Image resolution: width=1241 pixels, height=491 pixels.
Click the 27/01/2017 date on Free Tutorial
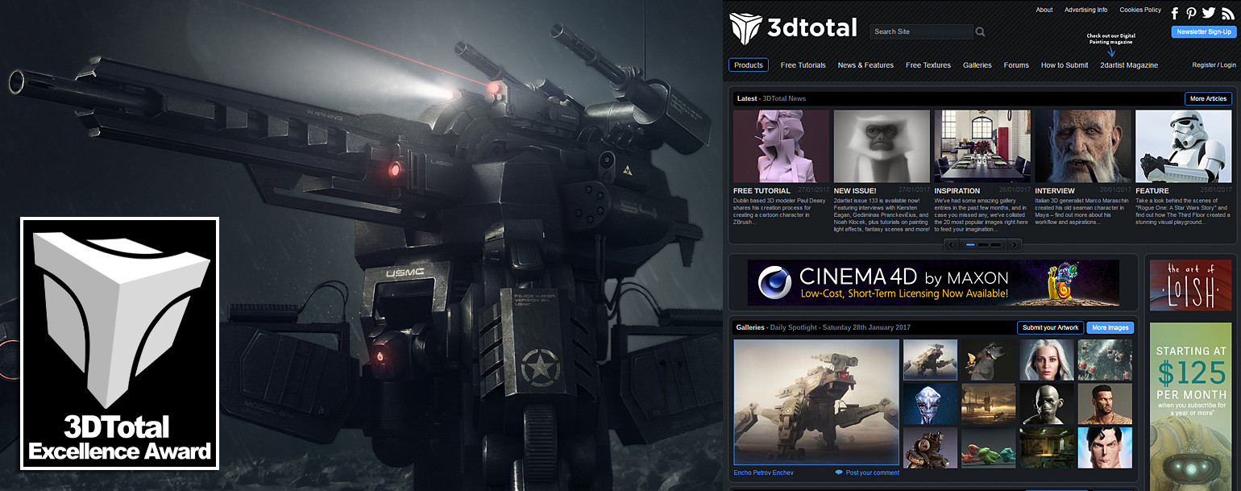click(x=812, y=191)
